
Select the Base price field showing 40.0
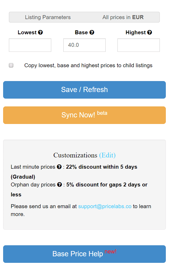pyautogui.click(x=84, y=45)
